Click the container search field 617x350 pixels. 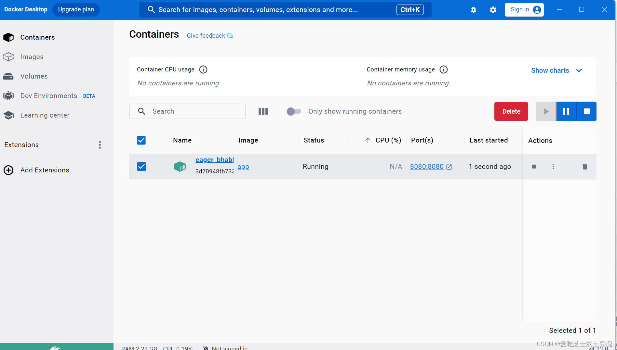[187, 111]
